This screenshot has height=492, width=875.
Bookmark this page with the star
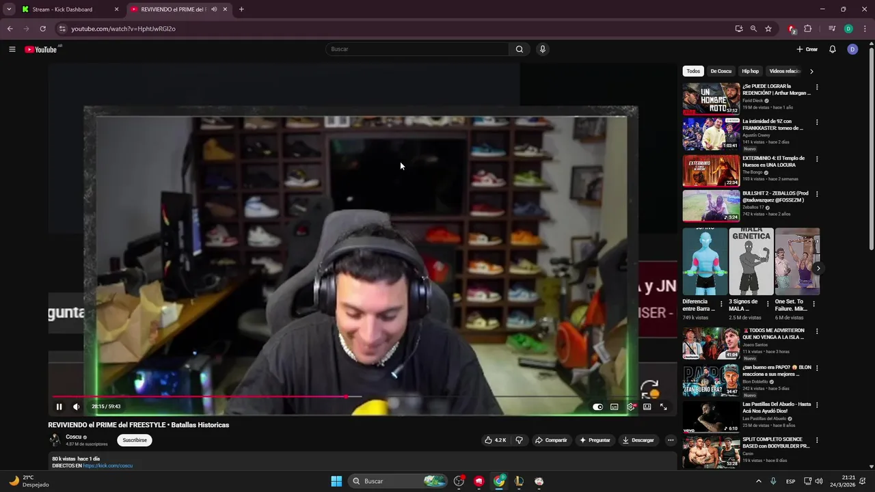coord(768,29)
